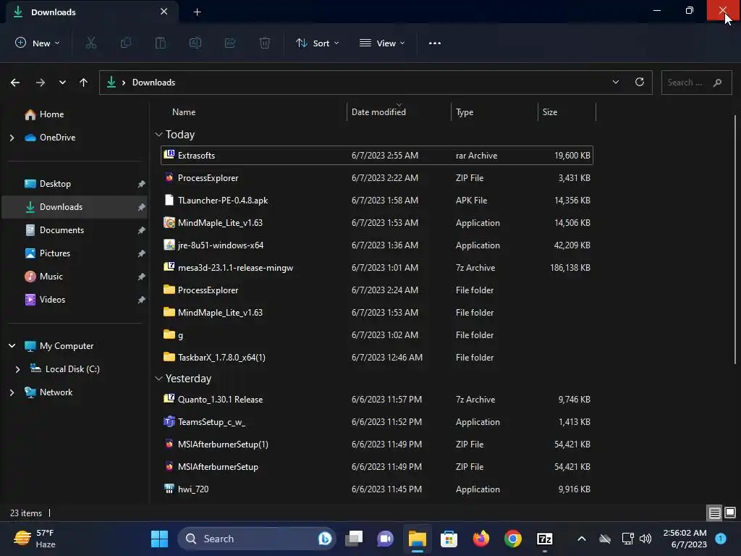This screenshot has width=741, height=556.
Task: Open the Sort options dropdown
Action: [x=318, y=43]
